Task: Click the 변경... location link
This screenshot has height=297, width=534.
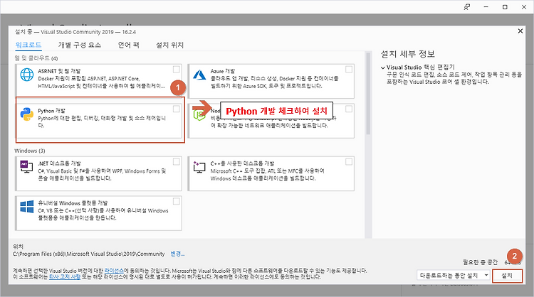Action: pos(177,254)
